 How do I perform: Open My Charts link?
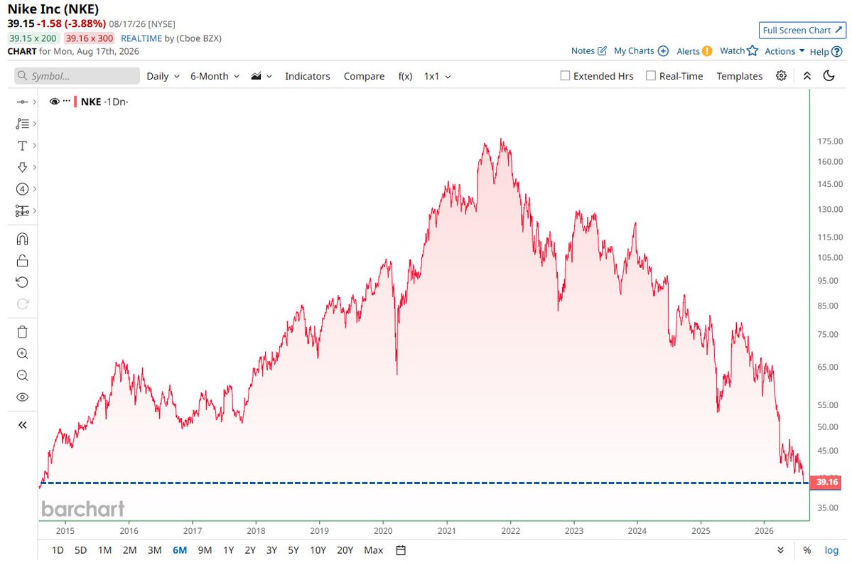click(641, 51)
